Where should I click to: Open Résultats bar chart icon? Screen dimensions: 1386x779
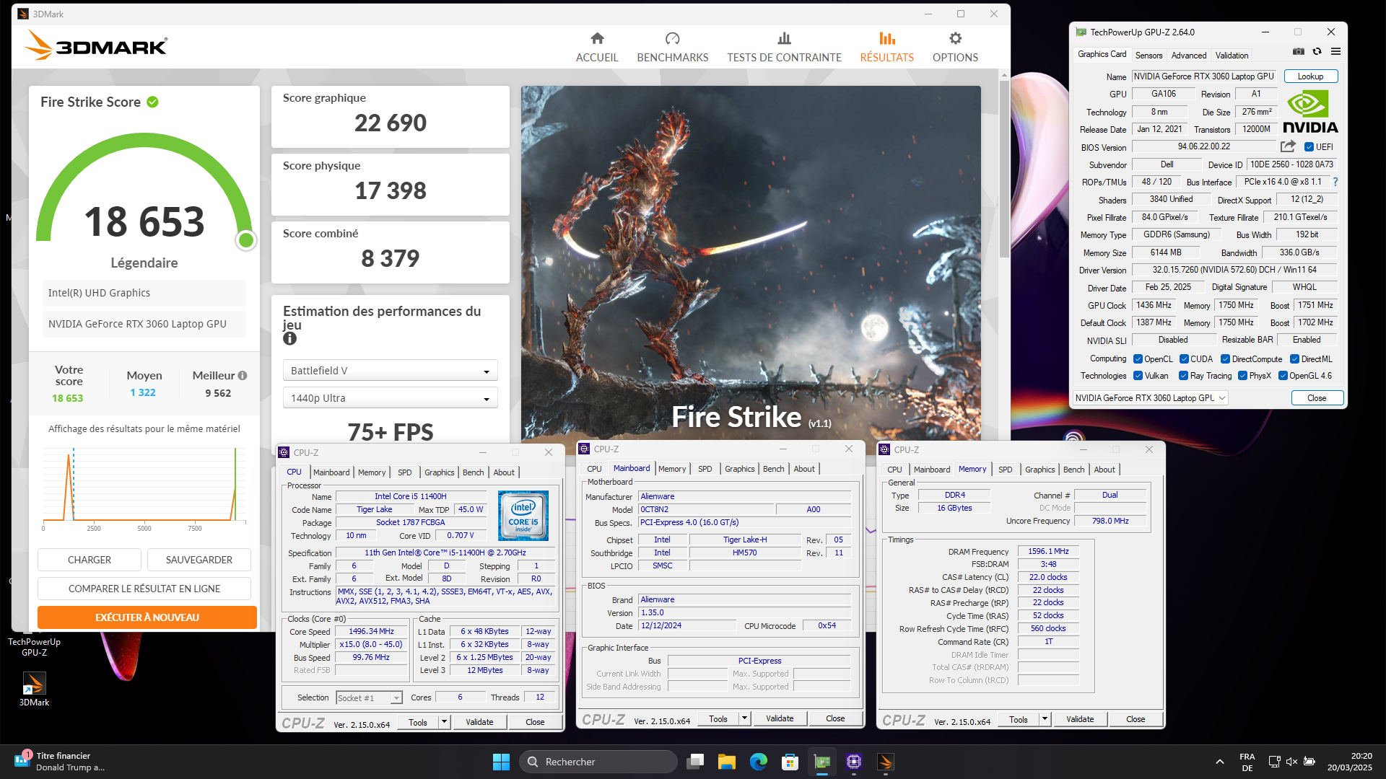click(886, 38)
